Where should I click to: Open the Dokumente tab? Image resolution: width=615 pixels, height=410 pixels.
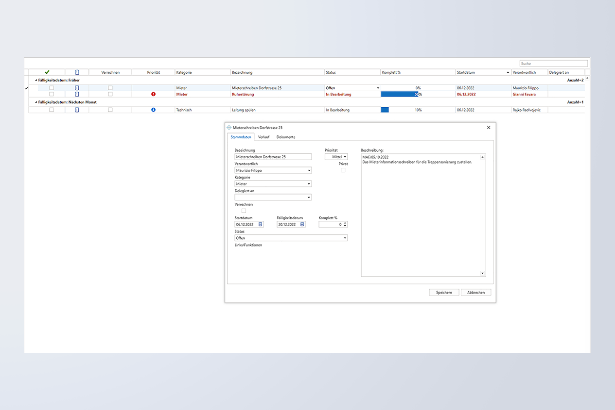tap(286, 137)
